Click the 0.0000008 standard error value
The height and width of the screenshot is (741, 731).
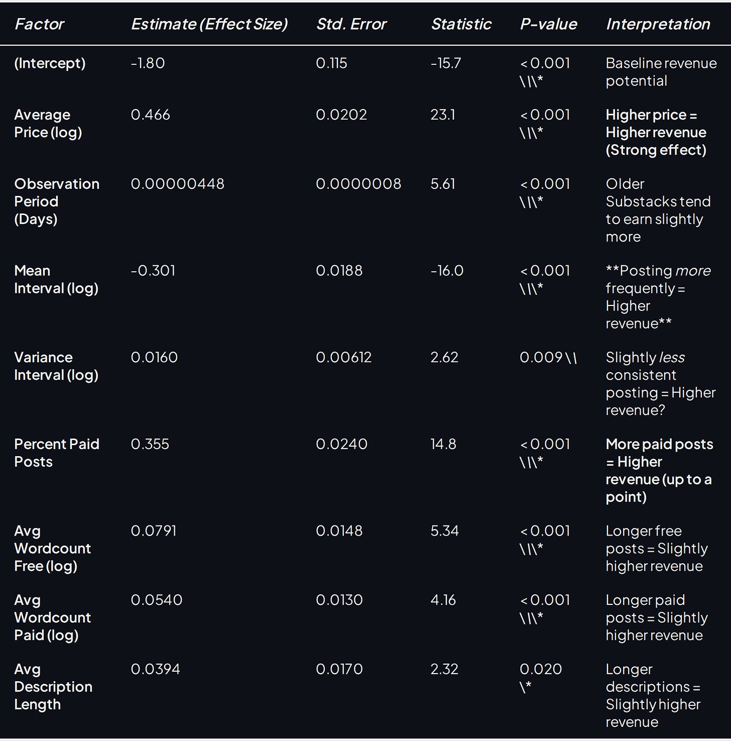click(x=358, y=184)
